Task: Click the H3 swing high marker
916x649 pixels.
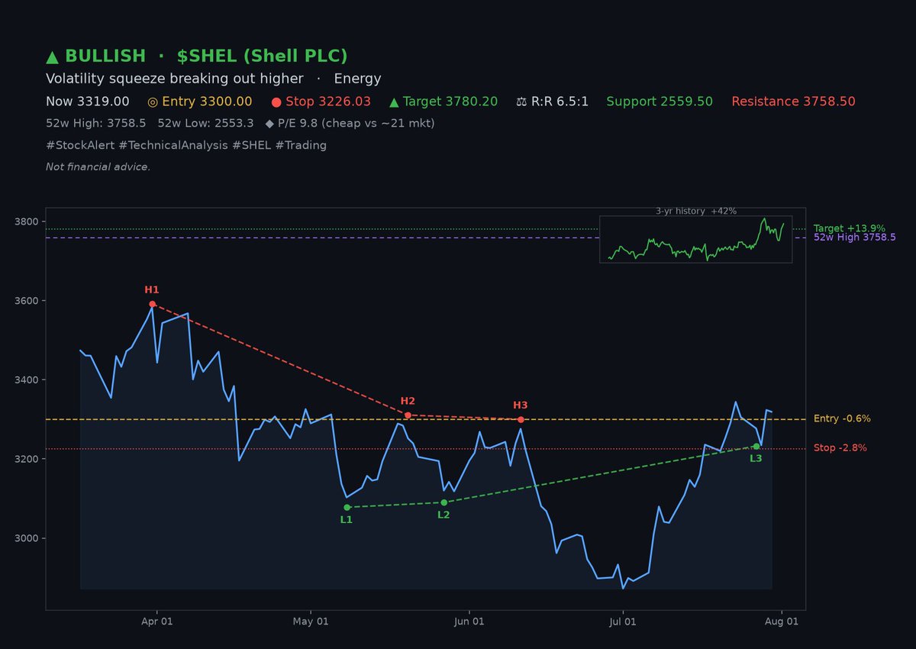Action: tap(521, 419)
